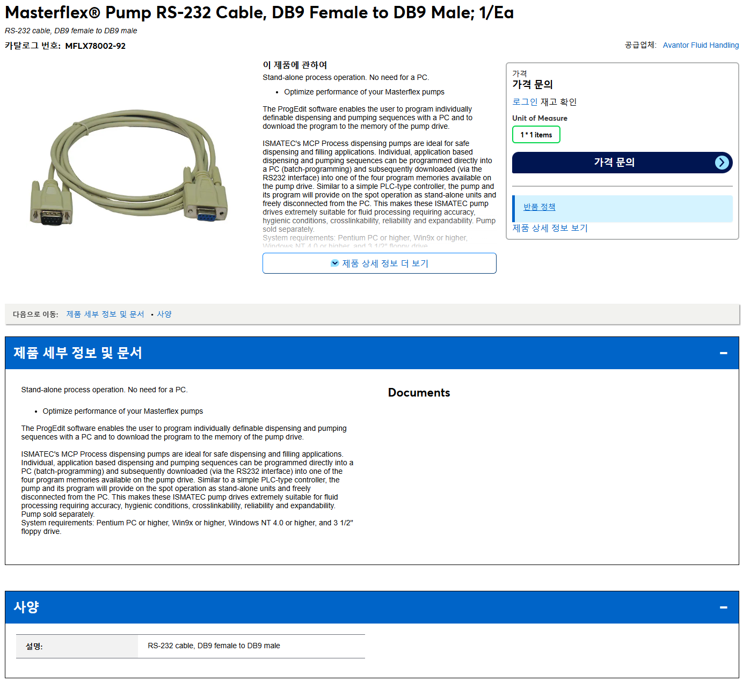Viewport: 743px width, 689px height.
Task: Open the Avantor Fluid Handling supplier link
Action: tap(701, 45)
